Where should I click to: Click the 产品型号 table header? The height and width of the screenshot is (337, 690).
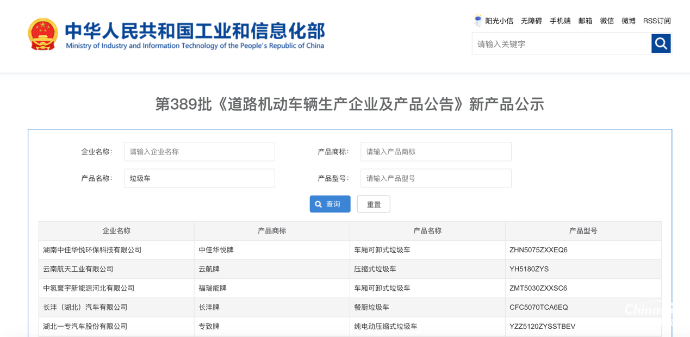point(583,230)
